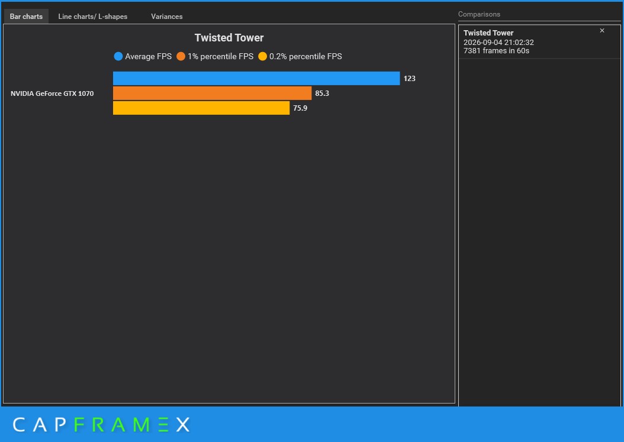Click the Average FPS legend label
The width and height of the screenshot is (624, 442).
tap(149, 56)
